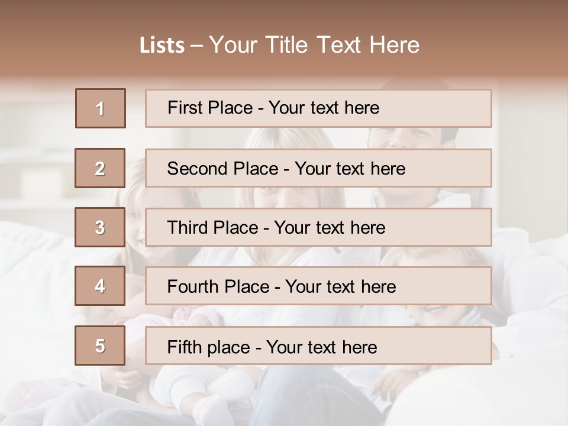Select the number 2 box

point(100,168)
